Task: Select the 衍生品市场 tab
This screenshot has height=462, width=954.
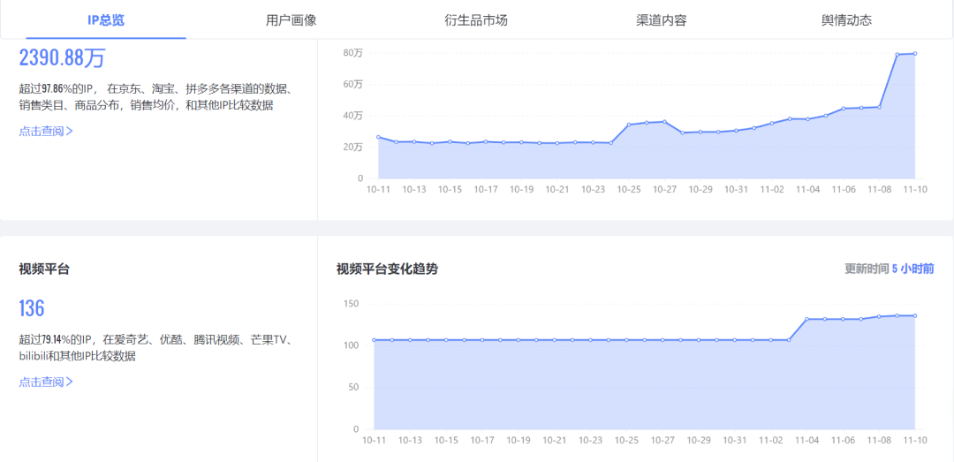Action: pos(476,20)
